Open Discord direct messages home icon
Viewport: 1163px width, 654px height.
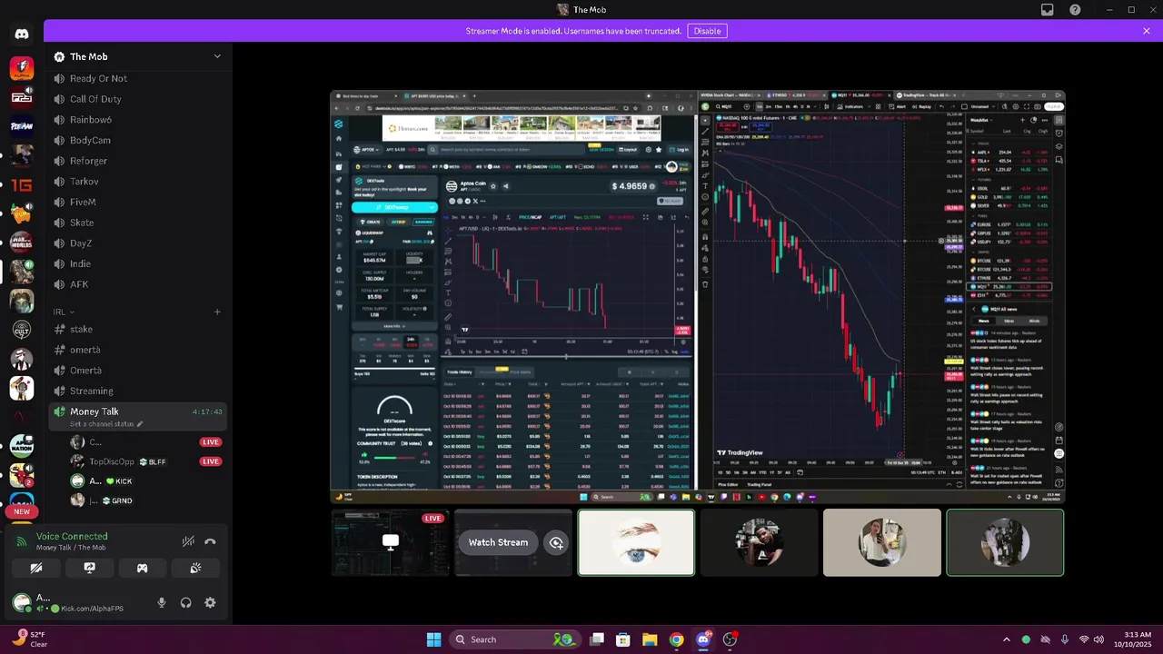pos(22,34)
